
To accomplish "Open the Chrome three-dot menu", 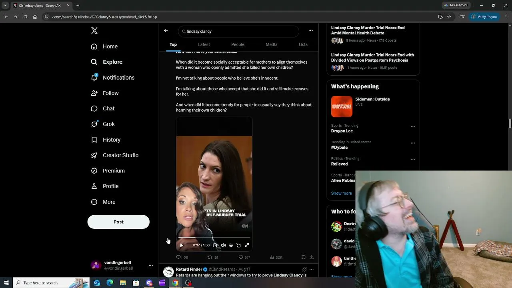I will pos(506,17).
